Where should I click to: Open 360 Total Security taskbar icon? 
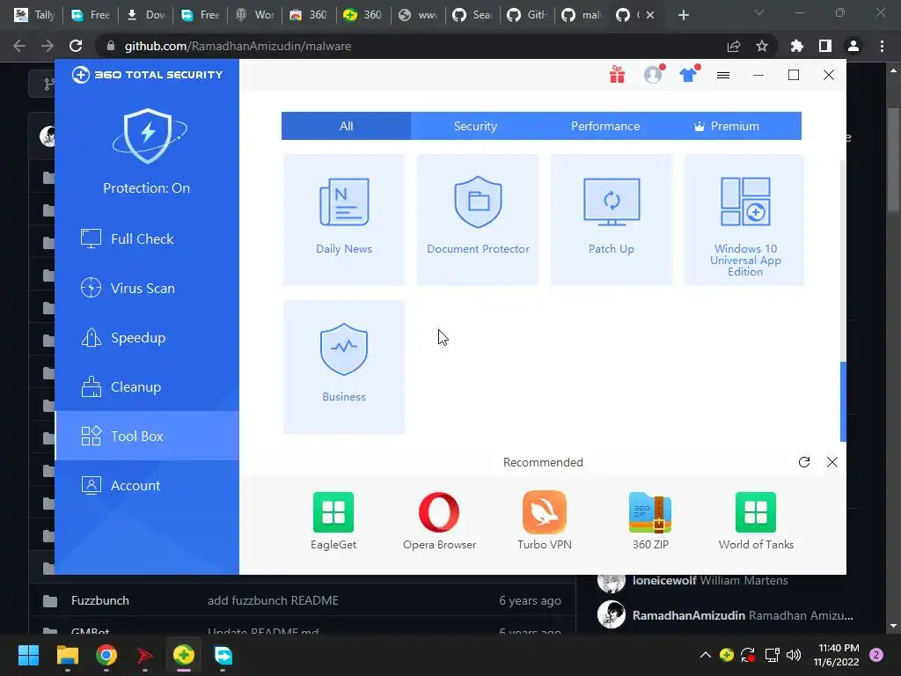184,655
